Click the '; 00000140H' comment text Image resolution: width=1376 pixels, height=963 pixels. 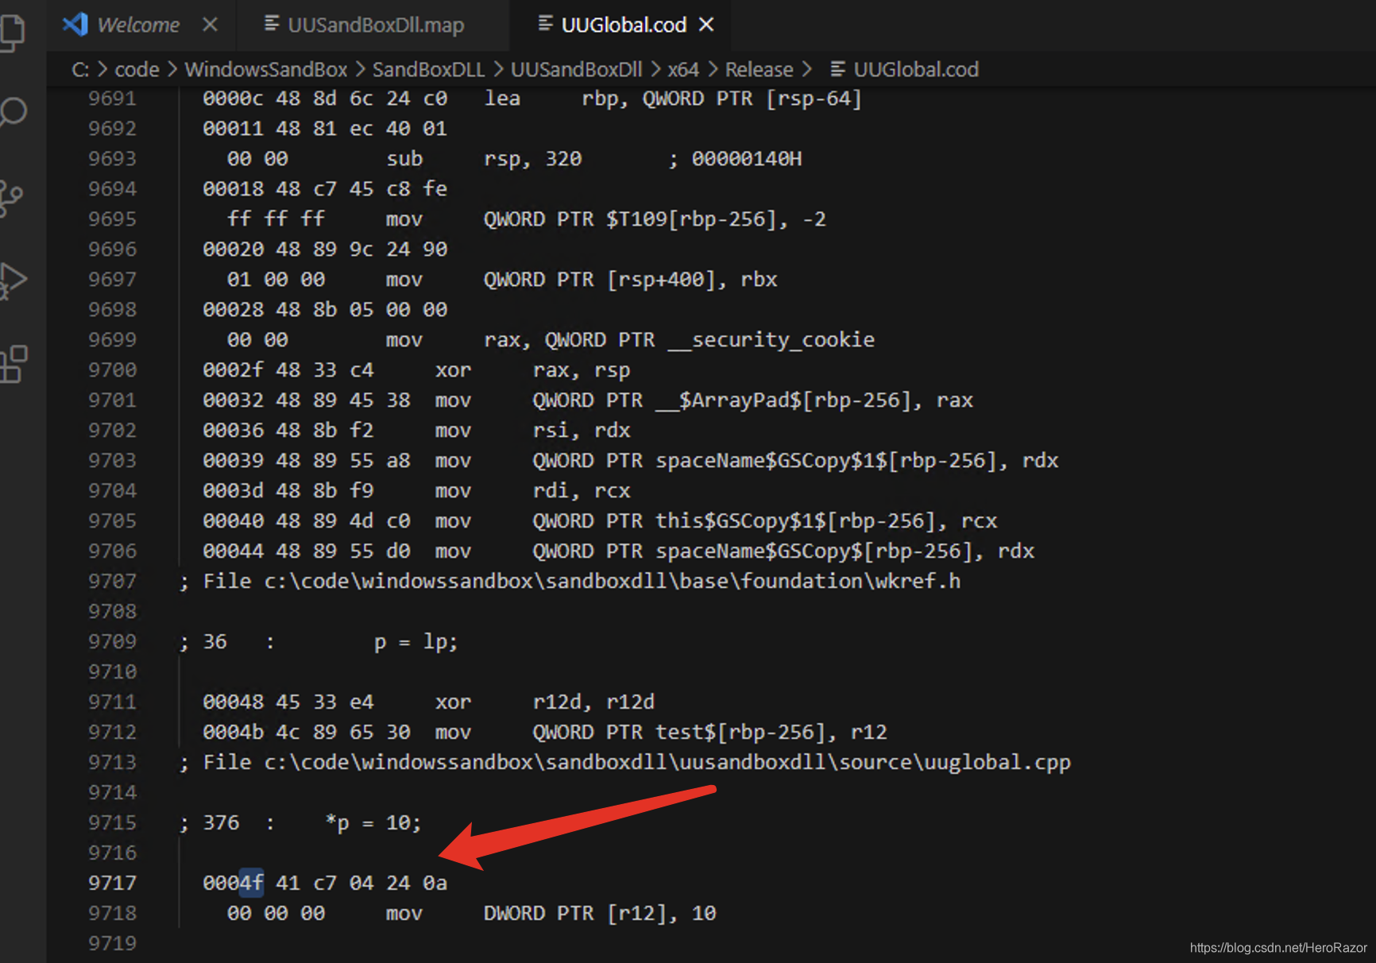pyautogui.click(x=735, y=159)
